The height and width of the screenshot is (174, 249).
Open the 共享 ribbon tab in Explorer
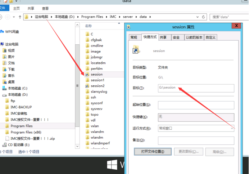pos(31,8)
